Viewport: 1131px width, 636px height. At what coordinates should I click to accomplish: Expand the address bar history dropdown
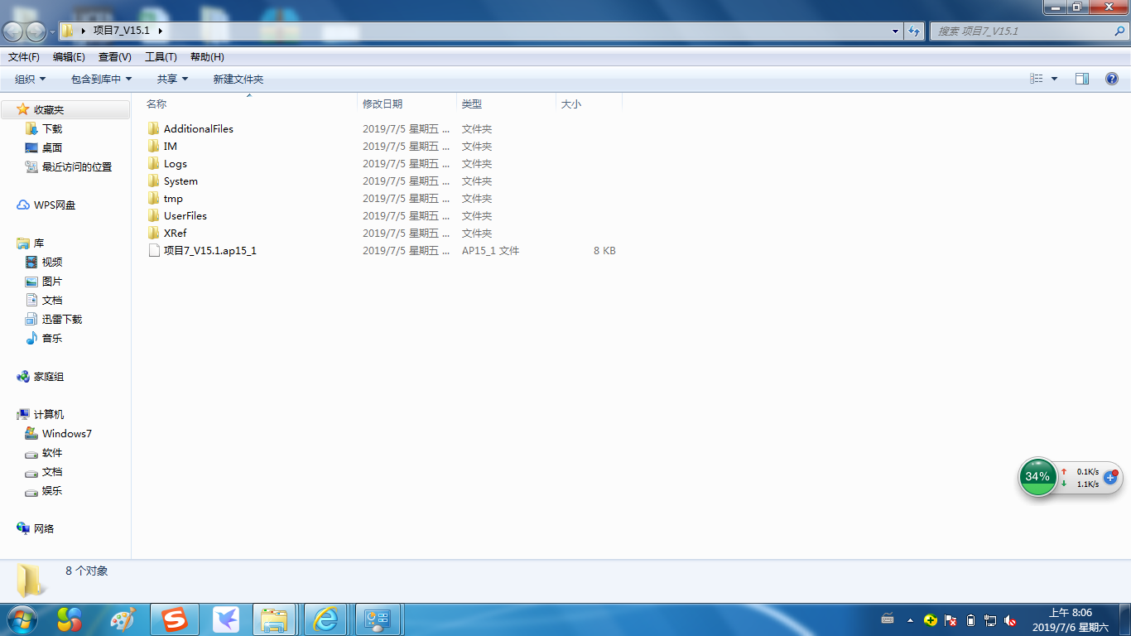(x=895, y=31)
